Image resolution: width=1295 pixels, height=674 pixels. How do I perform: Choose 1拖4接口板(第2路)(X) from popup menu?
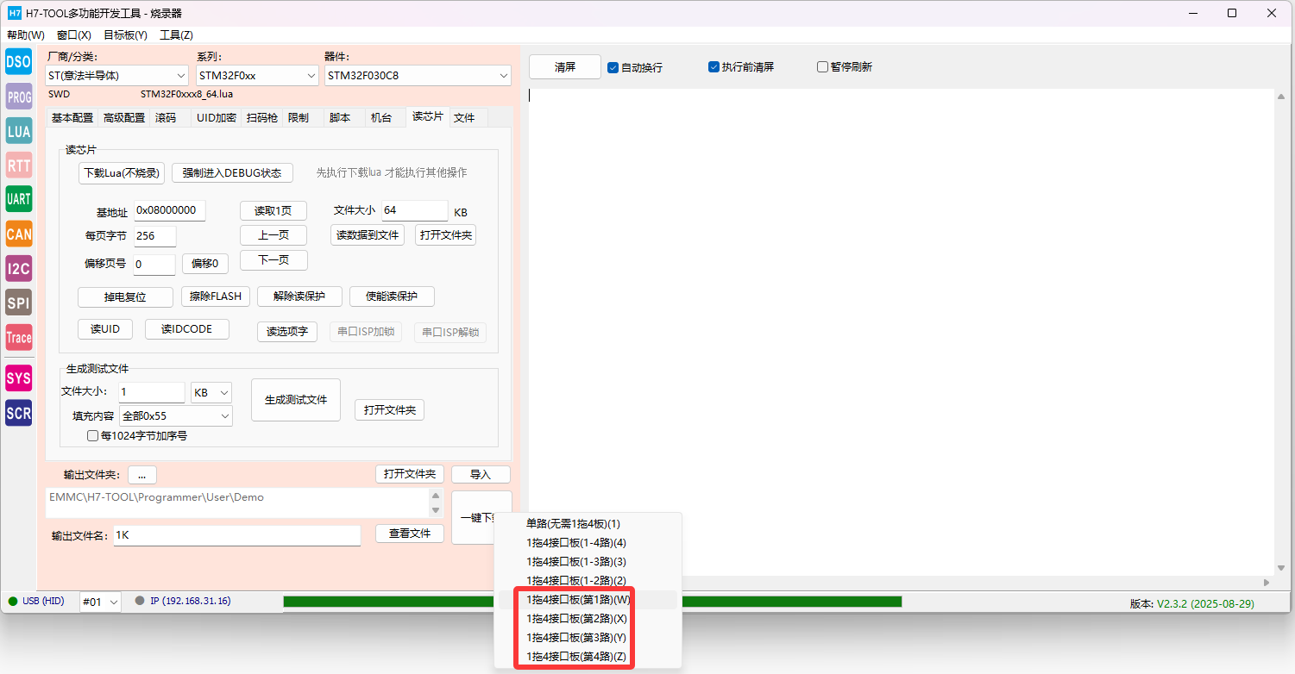576,619
